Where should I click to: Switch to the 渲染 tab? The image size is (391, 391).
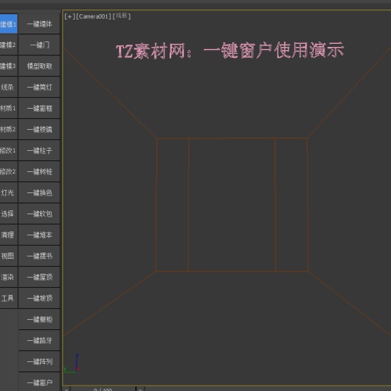[9, 277]
